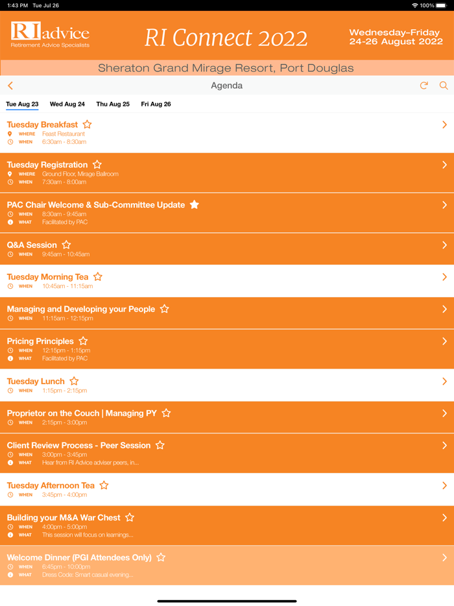Open Tuesday Registration chevron
The width and height of the screenshot is (454, 606).
444,165
